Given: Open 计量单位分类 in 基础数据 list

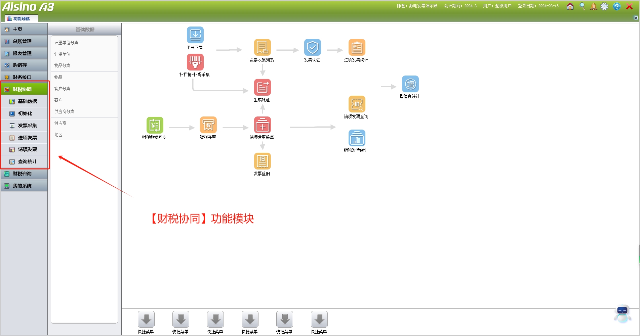Looking at the screenshot, I should pyautogui.click(x=67, y=43).
